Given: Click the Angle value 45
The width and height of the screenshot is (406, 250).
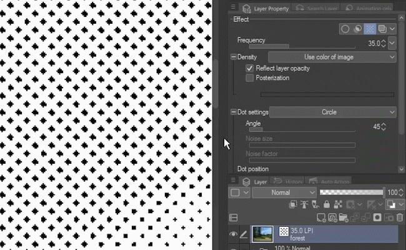Looking at the screenshot, I should pyautogui.click(x=377, y=127).
